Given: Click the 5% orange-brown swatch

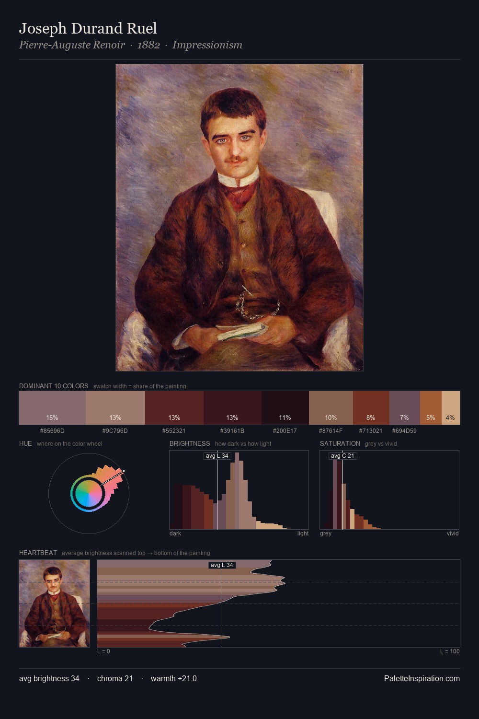Looking at the screenshot, I should 431,408.
